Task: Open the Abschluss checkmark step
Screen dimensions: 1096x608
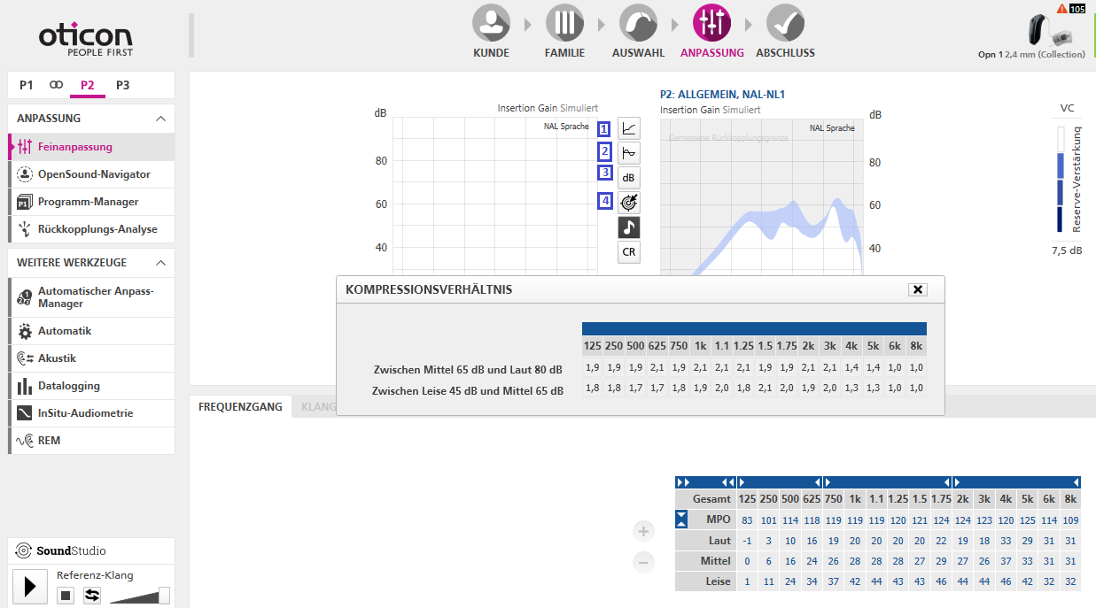Action: click(785, 23)
